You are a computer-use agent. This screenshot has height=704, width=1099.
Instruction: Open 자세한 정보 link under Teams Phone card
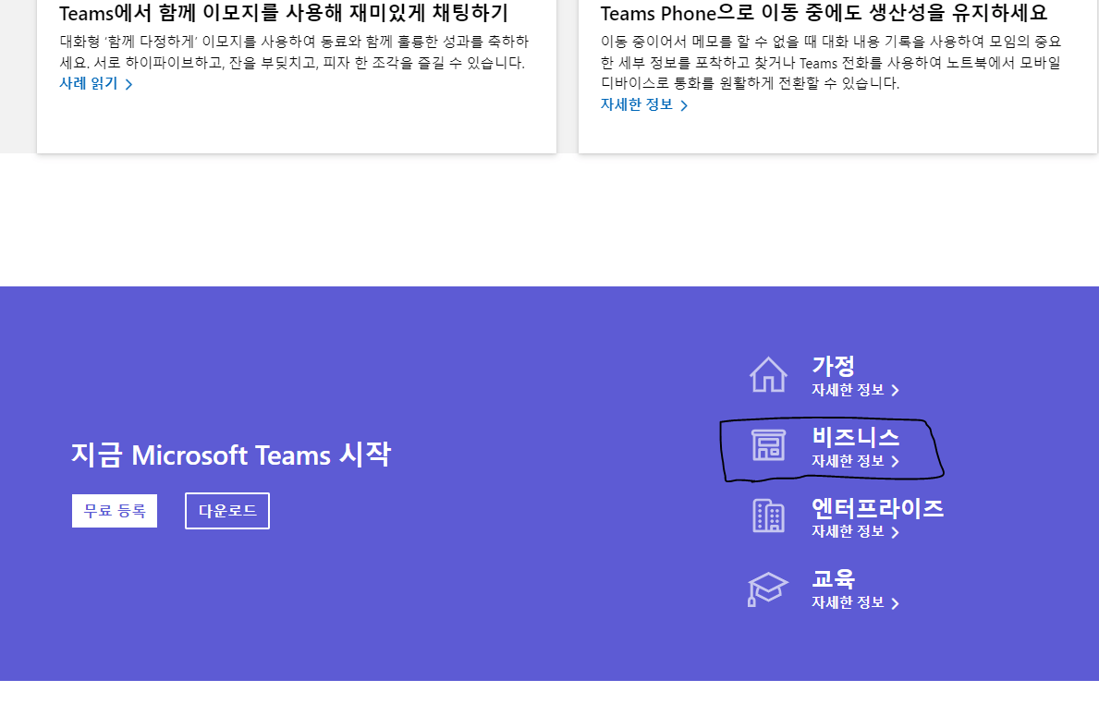pos(644,104)
